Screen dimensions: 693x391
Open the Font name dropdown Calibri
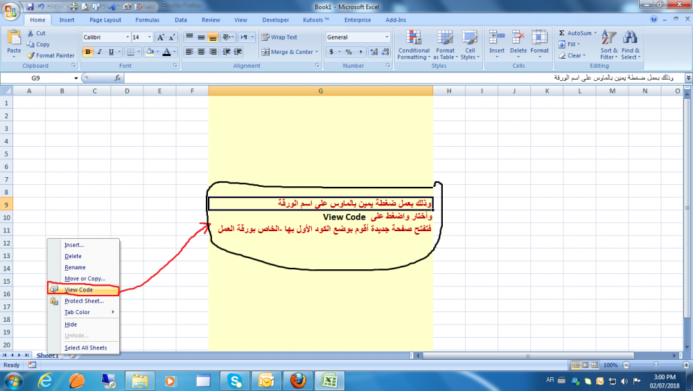pyautogui.click(x=128, y=37)
